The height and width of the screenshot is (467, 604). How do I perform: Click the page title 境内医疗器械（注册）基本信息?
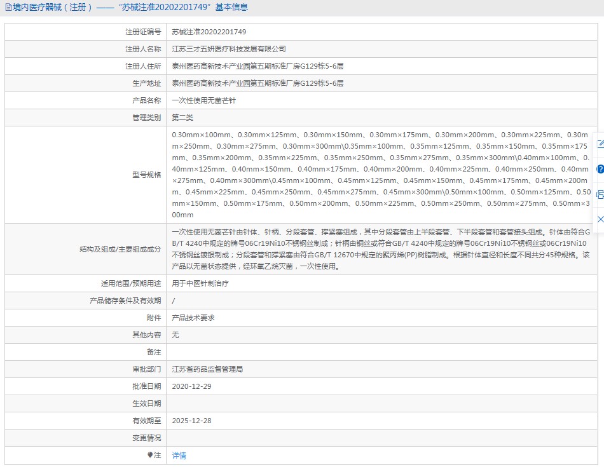coord(130,8)
